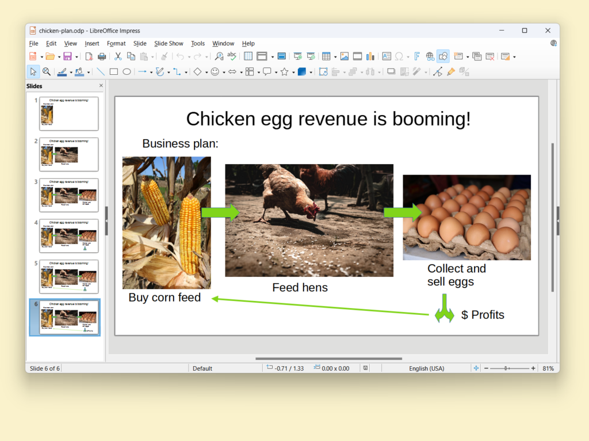Click the Insert Chart icon
The width and height of the screenshot is (589, 441).
pos(370,56)
